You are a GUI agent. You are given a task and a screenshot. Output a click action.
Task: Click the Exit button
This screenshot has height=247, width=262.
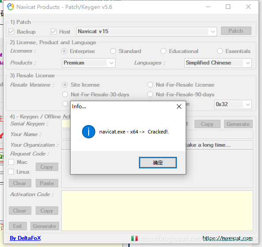(18, 226)
